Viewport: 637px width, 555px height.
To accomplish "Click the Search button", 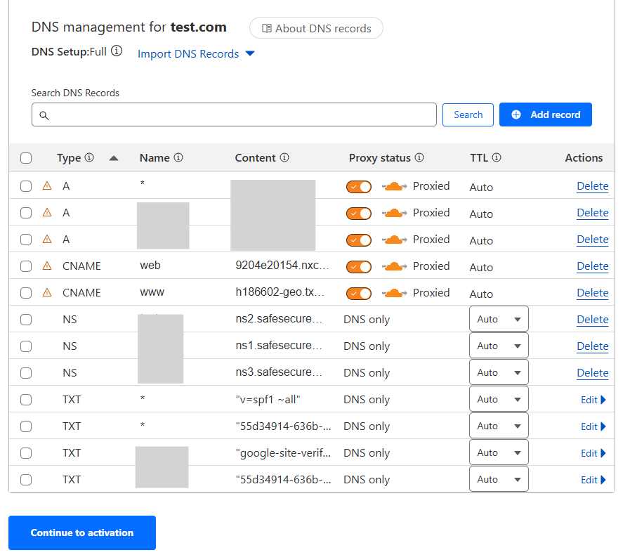I will point(468,115).
